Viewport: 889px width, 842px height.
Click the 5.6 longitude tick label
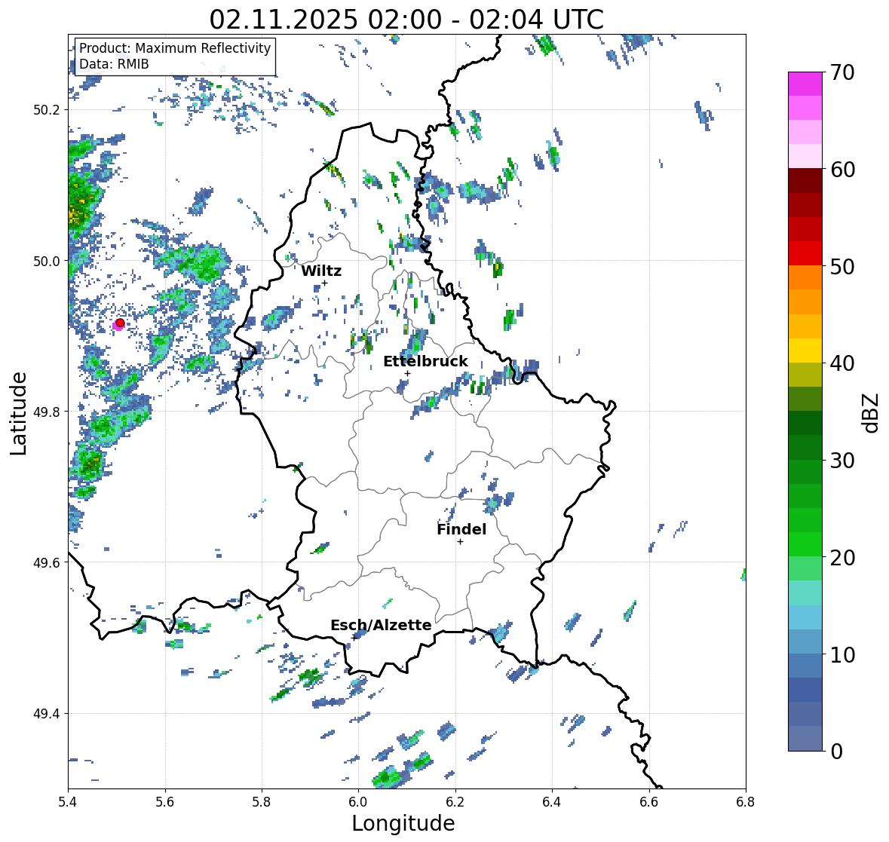point(165,802)
